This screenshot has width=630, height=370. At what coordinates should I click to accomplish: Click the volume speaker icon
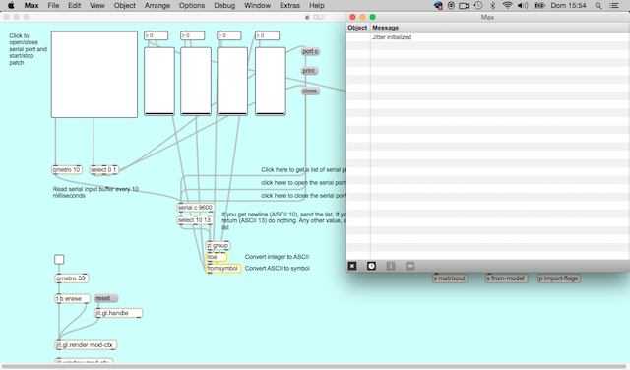[523, 5]
